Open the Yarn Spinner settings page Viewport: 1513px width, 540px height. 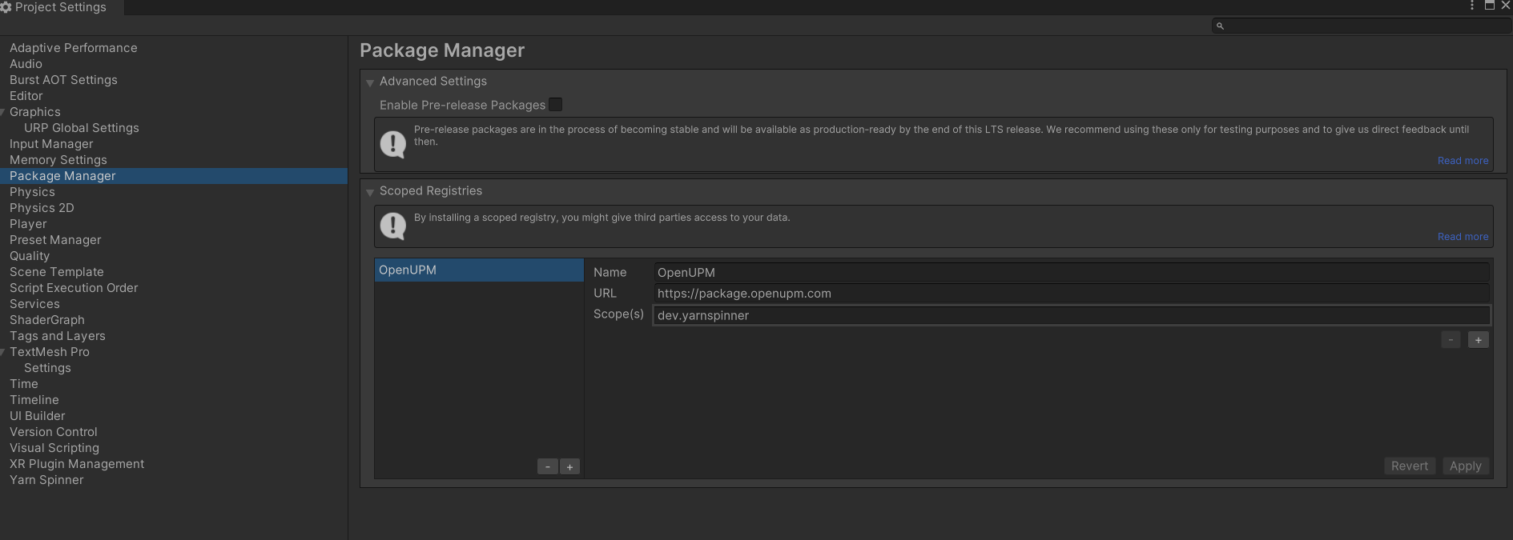pyautogui.click(x=46, y=480)
